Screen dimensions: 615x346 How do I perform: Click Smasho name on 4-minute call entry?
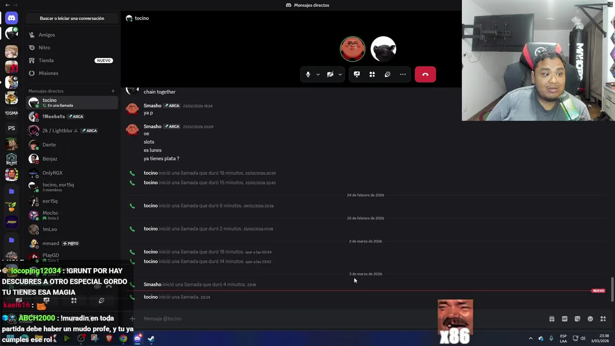tap(152, 284)
